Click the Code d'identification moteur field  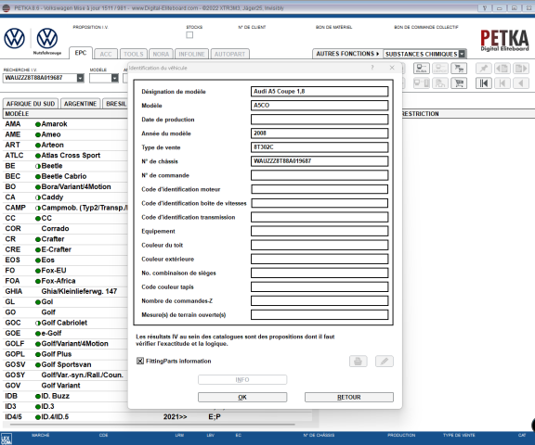320,189
